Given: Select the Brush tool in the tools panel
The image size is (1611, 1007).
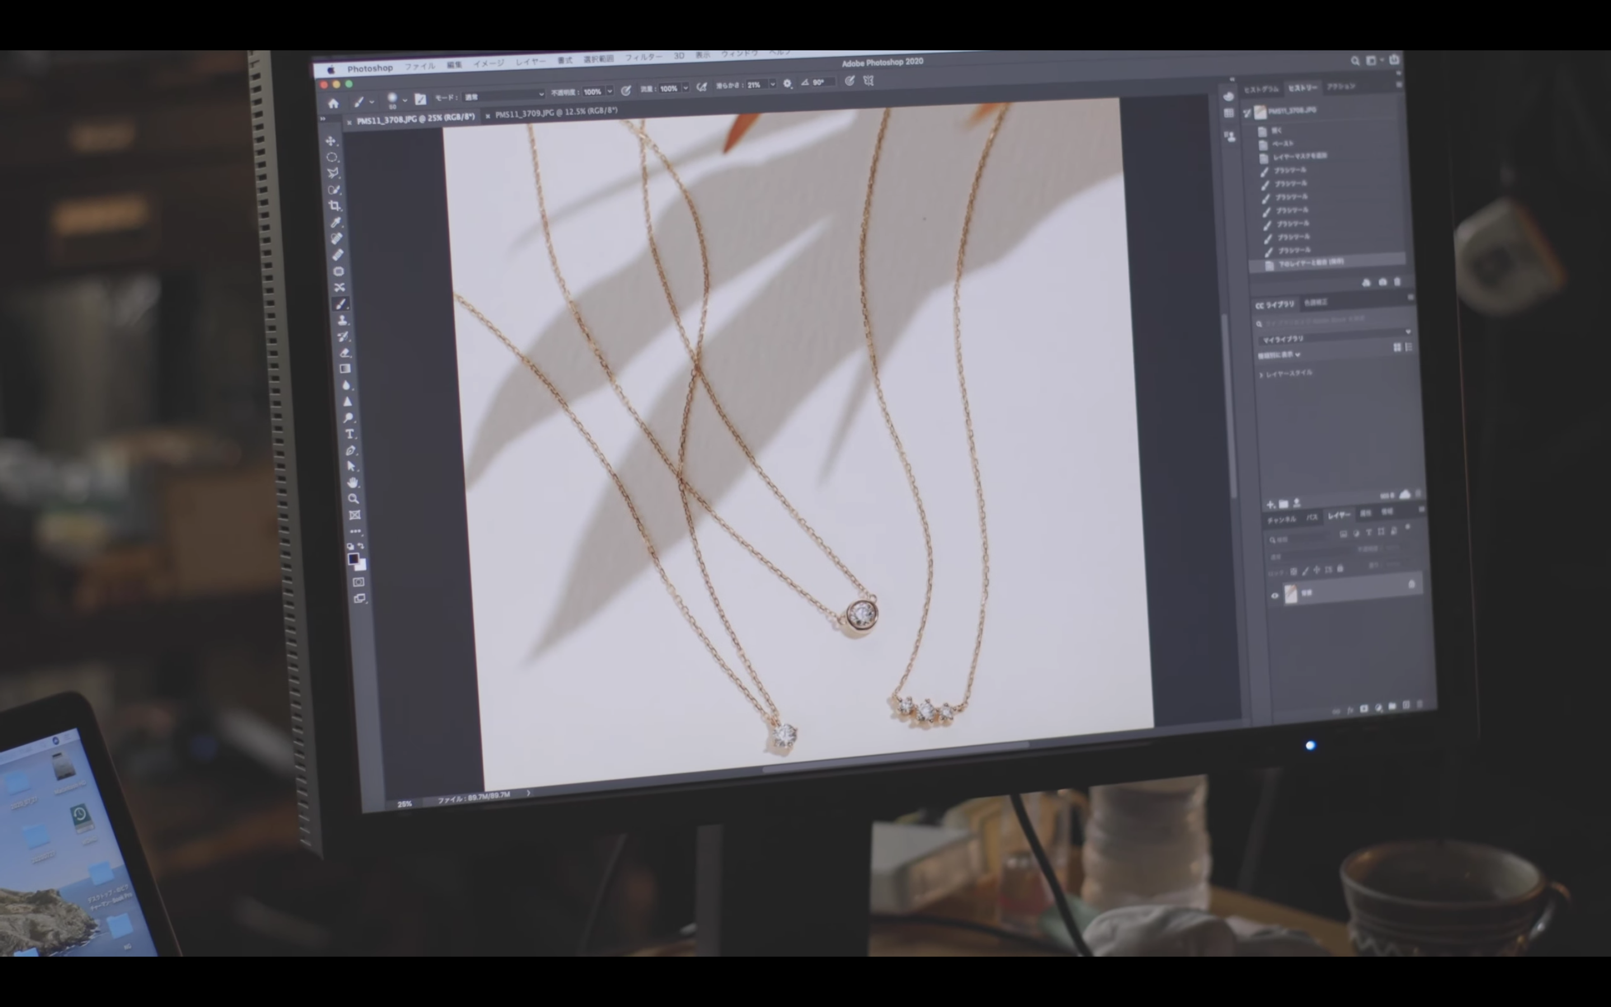Looking at the screenshot, I should pos(341,304).
